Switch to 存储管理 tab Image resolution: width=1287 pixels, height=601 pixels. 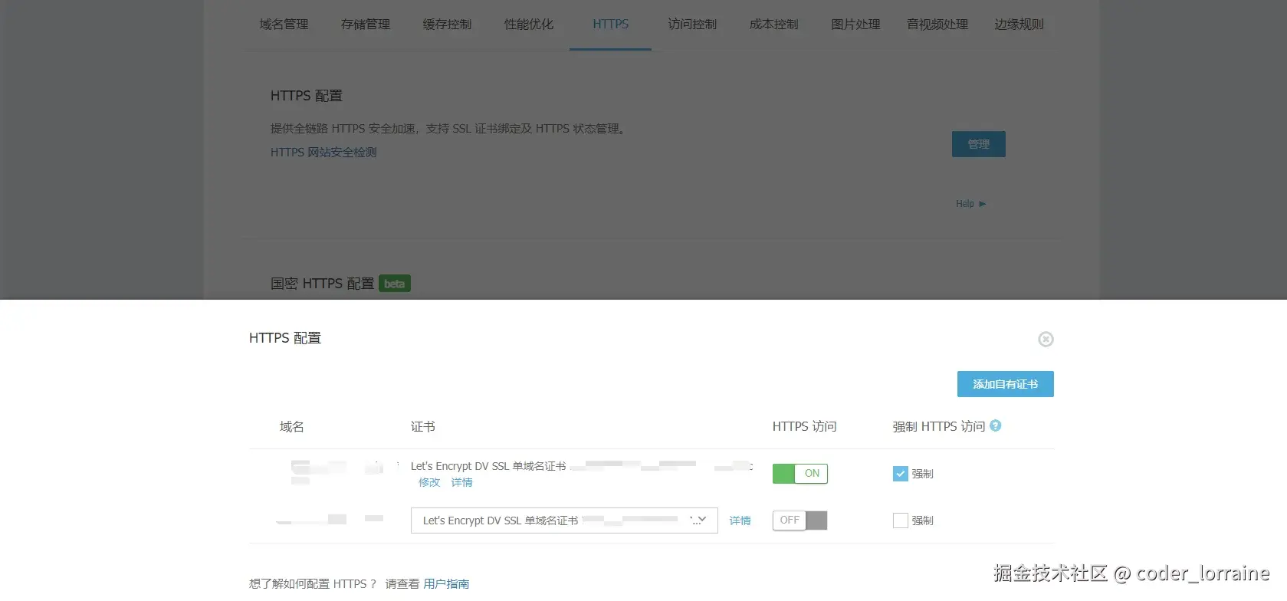[x=366, y=25]
